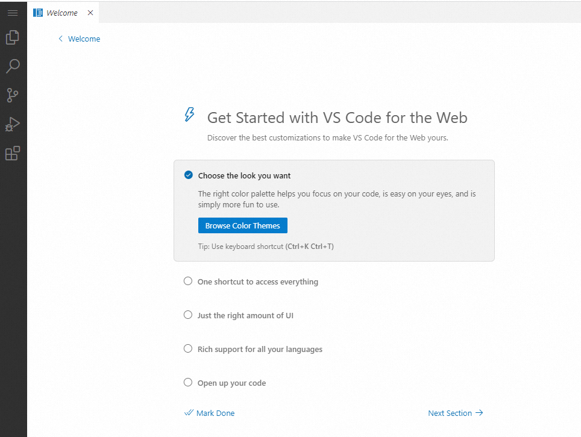Screen dimensions: 581x437
Task: Open the Run and Debug view
Action: click(x=13, y=124)
